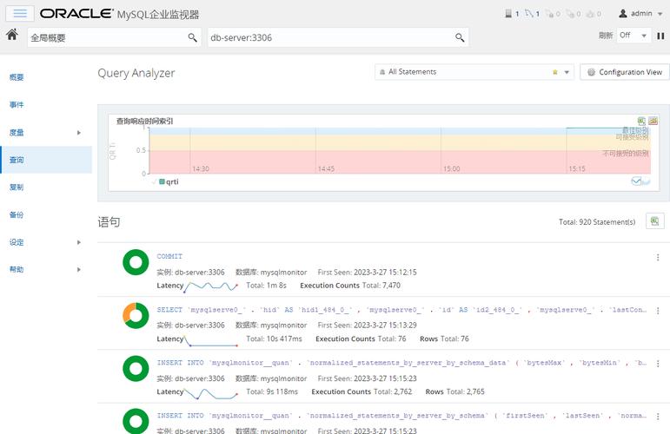
Task: Open action menu for the firstSeen INSERT statement
Action: click(658, 416)
